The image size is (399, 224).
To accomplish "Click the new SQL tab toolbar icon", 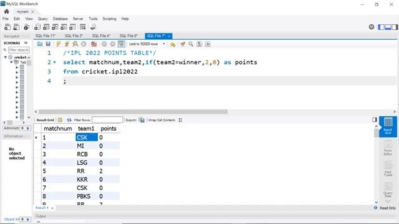I will (7, 27).
